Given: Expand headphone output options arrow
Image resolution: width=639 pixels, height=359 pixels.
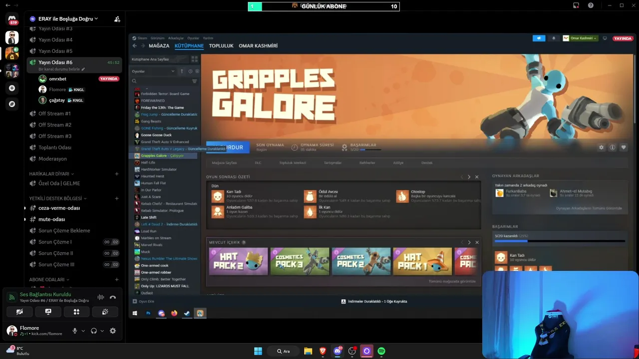Looking at the screenshot, I should 102,331.
